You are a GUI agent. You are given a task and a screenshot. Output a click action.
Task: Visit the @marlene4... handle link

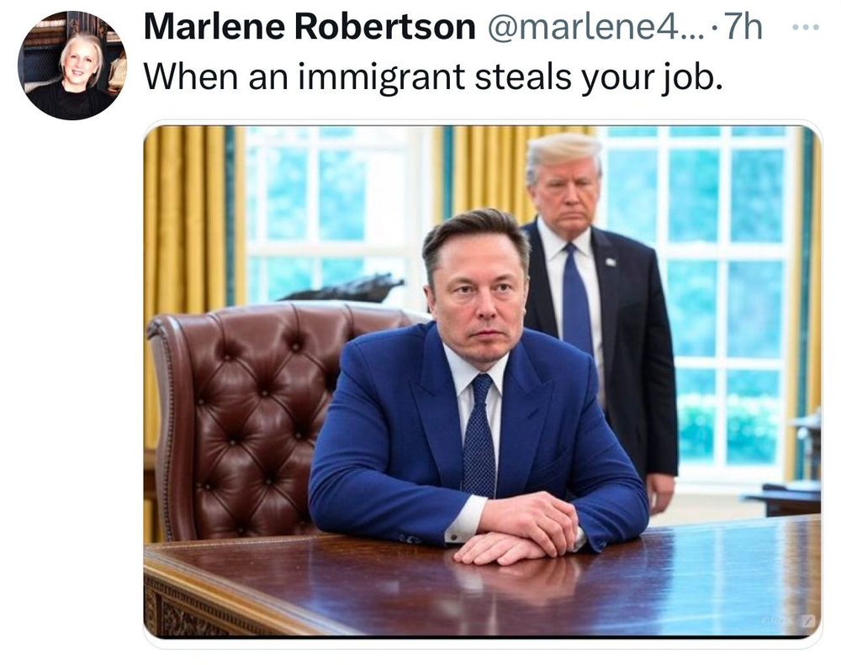pyautogui.click(x=596, y=26)
